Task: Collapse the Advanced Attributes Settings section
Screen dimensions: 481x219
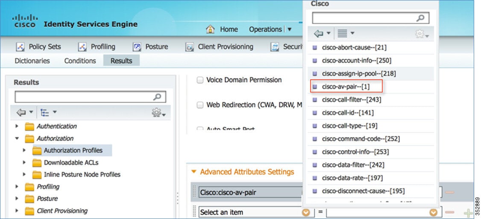Action: (x=194, y=172)
